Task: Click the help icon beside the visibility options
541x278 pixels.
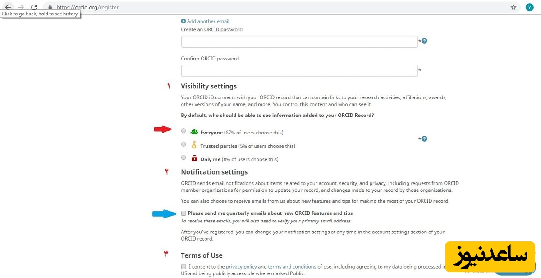Action: click(424, 139)
